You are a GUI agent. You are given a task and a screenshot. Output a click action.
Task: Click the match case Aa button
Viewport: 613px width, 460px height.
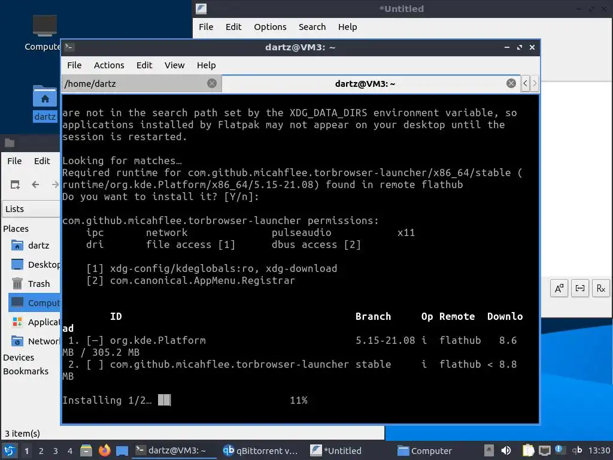[x=559, y=289]
